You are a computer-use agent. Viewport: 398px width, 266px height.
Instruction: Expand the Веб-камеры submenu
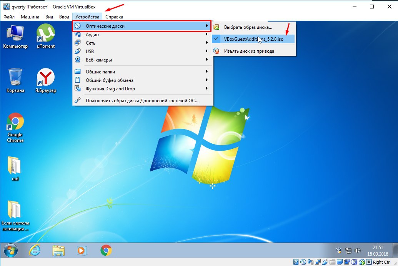(x=143, y=60)
